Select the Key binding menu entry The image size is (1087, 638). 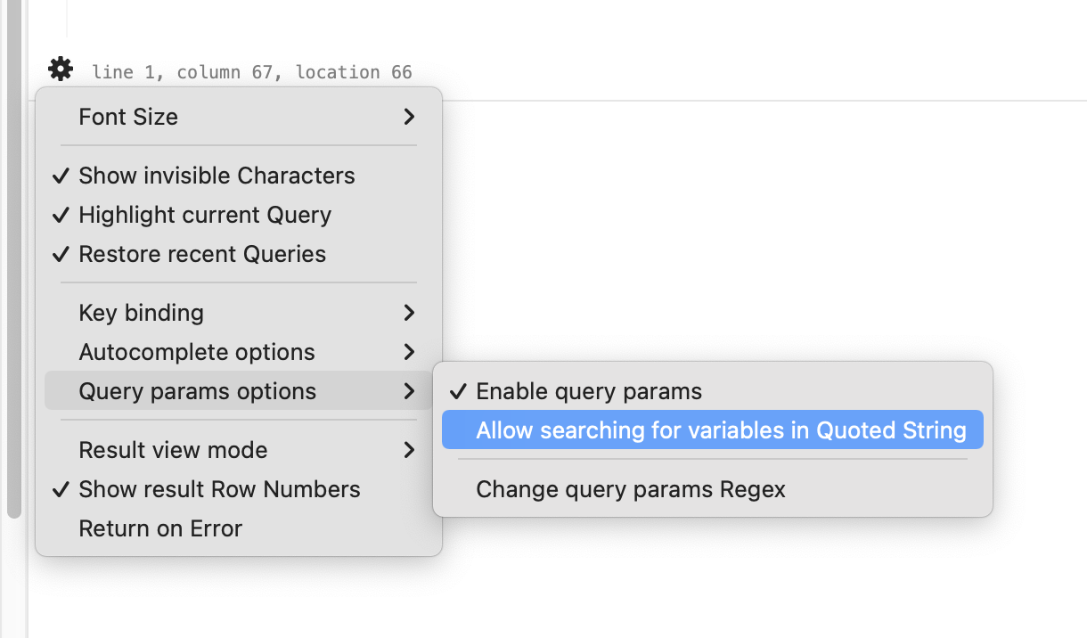point(141,313)
